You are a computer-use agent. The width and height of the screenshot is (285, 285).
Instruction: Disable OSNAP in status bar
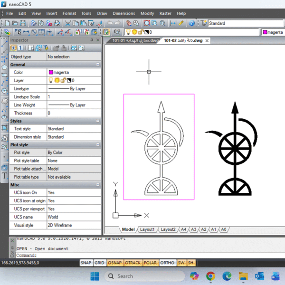coord(114,263)
